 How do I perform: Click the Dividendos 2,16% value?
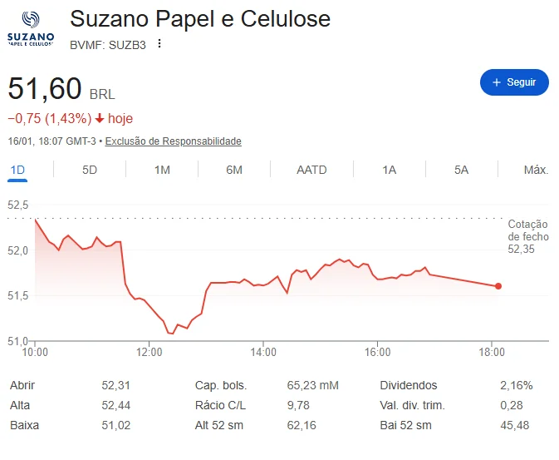click(x=516, y=386)
